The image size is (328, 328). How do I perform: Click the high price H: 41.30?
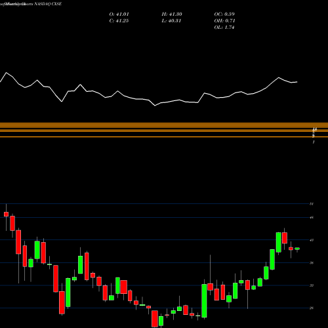click(172, 14)
